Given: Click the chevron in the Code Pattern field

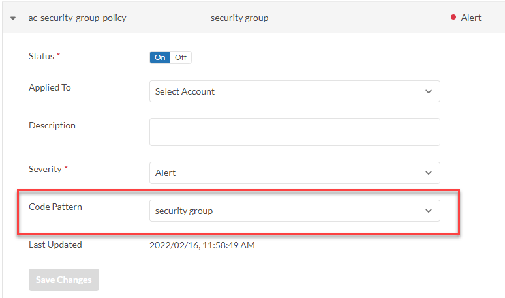Looking at the screenshot, I should tap(429, 211).
